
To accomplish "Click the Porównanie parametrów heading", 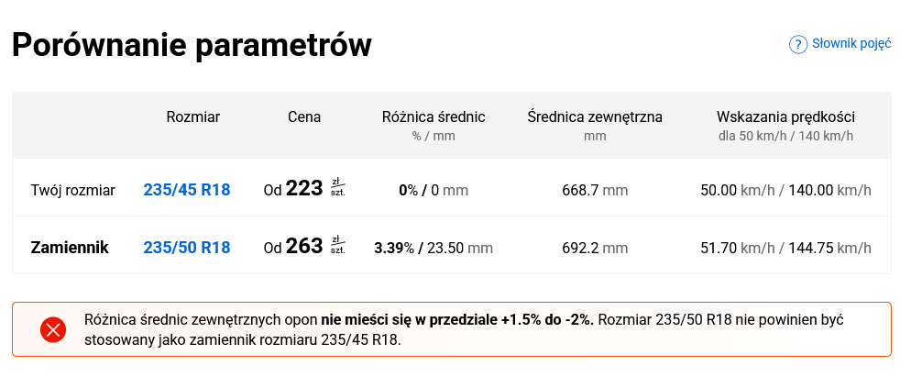I will (192, 45).
